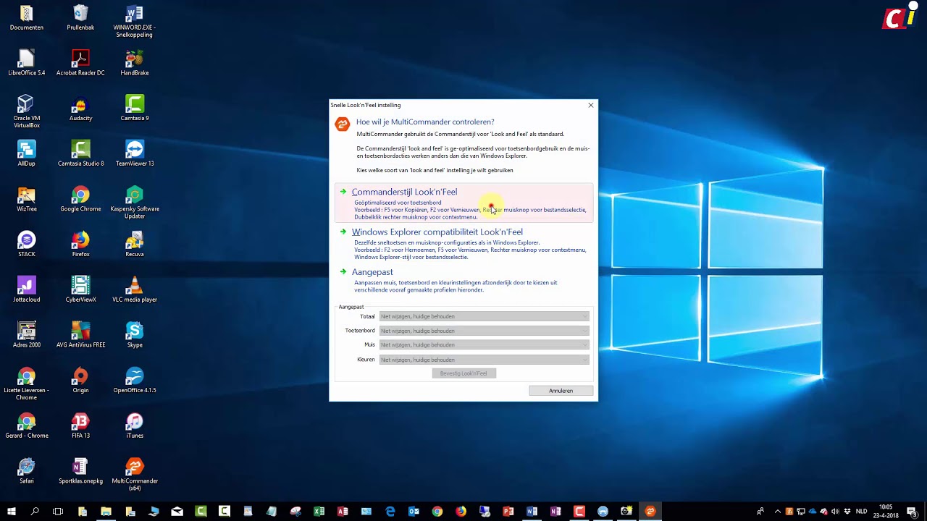Open the taskbar clock showing 10:05
The image size is (927, 521).
click(886, 512)
